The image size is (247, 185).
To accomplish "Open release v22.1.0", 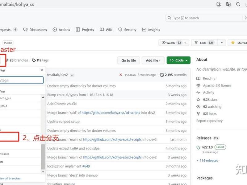I will [207, 147].
